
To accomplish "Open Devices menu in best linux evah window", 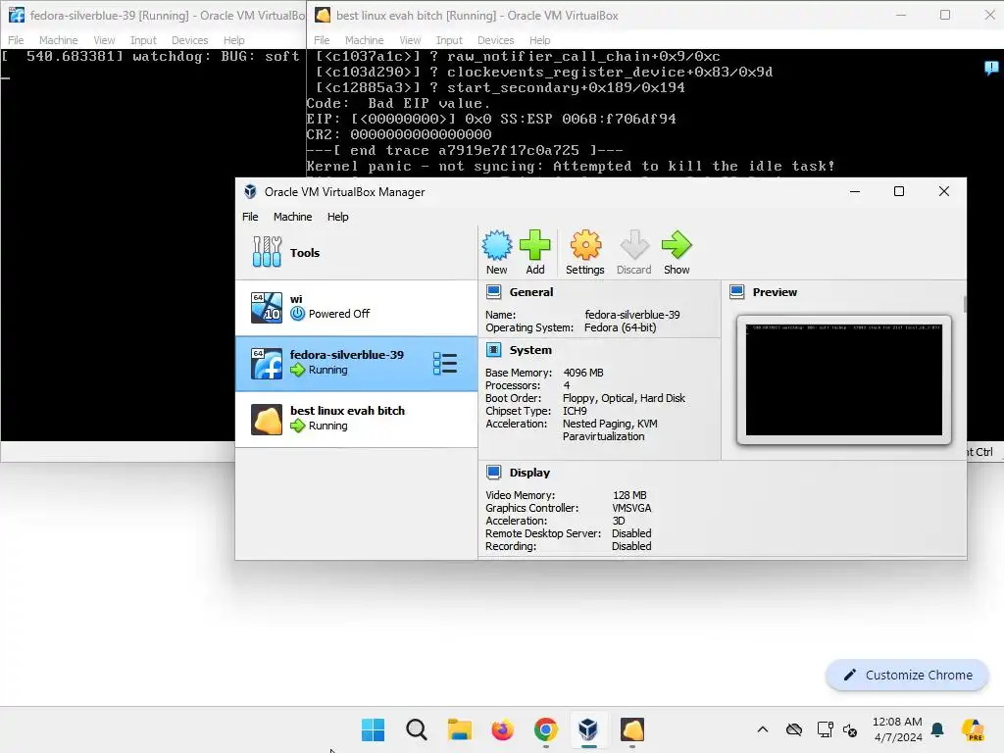I will (x=495, y=39).
